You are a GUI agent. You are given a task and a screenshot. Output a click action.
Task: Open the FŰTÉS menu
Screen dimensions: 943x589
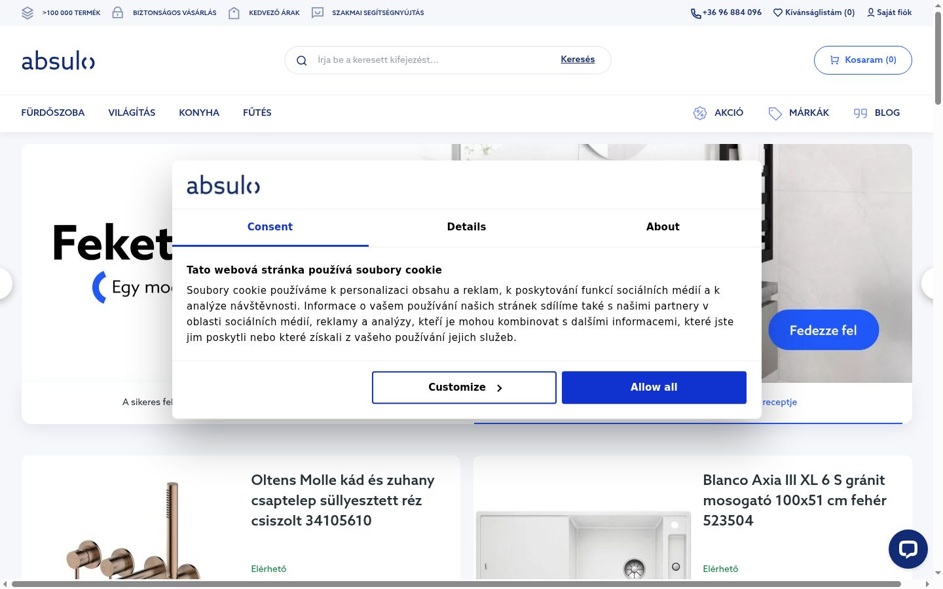click(x=257, y=113)
